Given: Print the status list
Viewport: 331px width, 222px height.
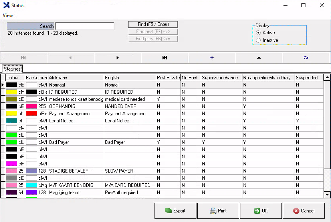Looking at the screenshot, I should tap(218, 211).
